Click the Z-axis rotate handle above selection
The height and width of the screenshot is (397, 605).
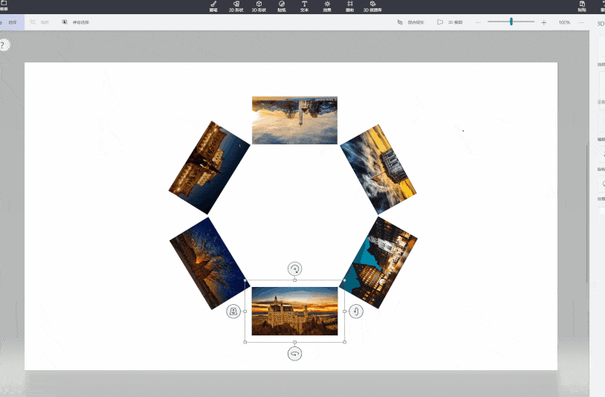pos(295,269)
